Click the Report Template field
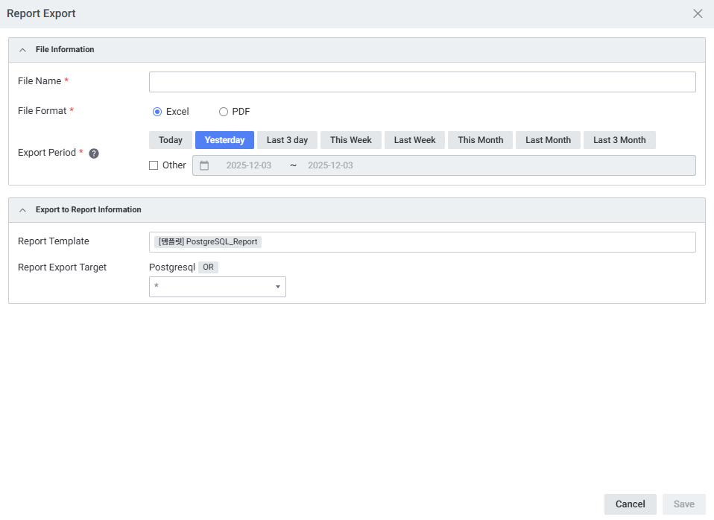Screen dimensions: 714x520 click(477, 242)
